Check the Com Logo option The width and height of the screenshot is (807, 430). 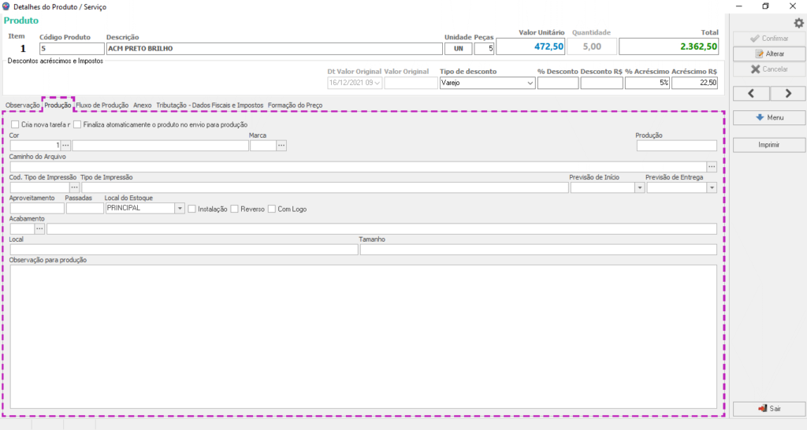pos(272,209)
